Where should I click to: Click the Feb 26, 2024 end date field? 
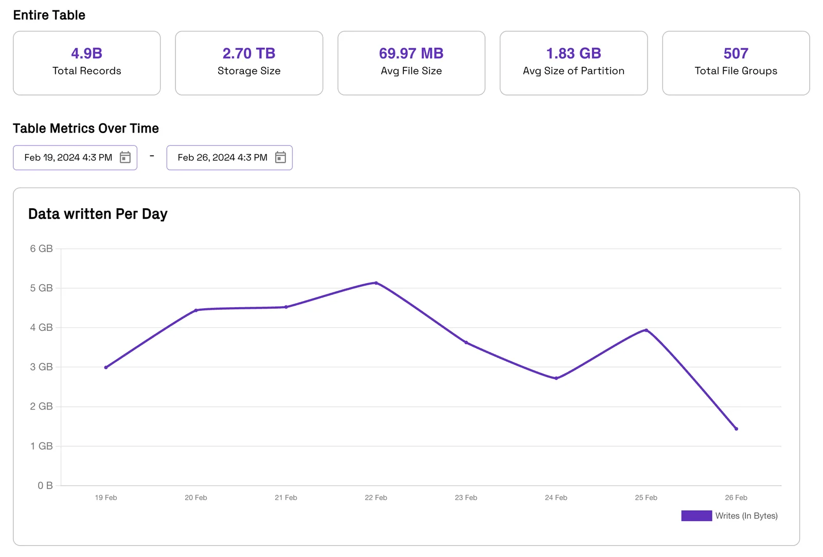[x=229, y=158]
